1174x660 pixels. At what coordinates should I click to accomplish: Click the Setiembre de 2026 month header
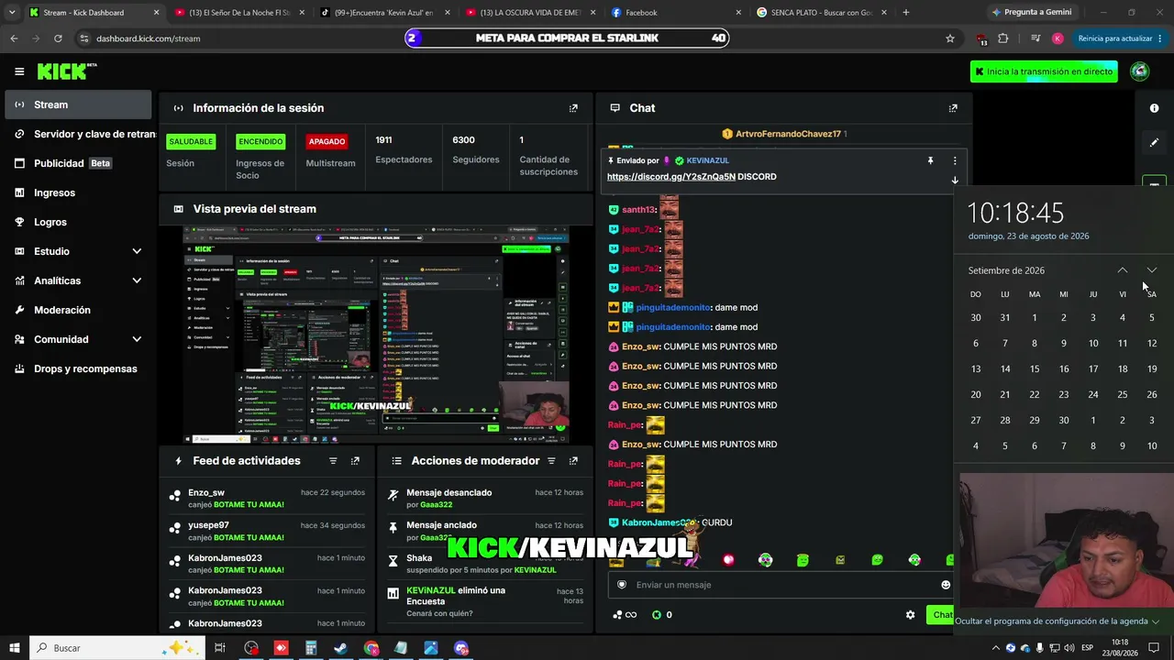pyautogui.click(x=1006, y=270)
